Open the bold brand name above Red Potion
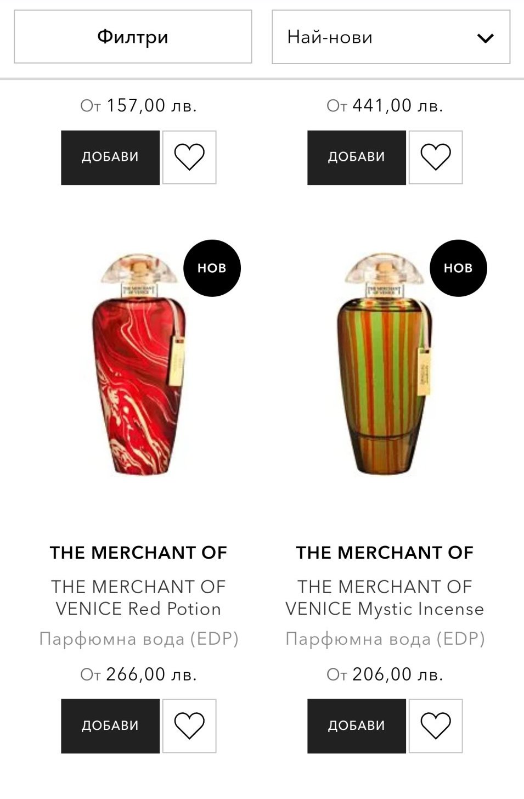 [138, 553]
